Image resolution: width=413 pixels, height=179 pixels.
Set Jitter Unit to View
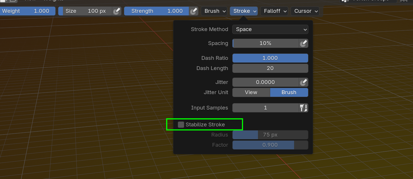click(251, 92)
